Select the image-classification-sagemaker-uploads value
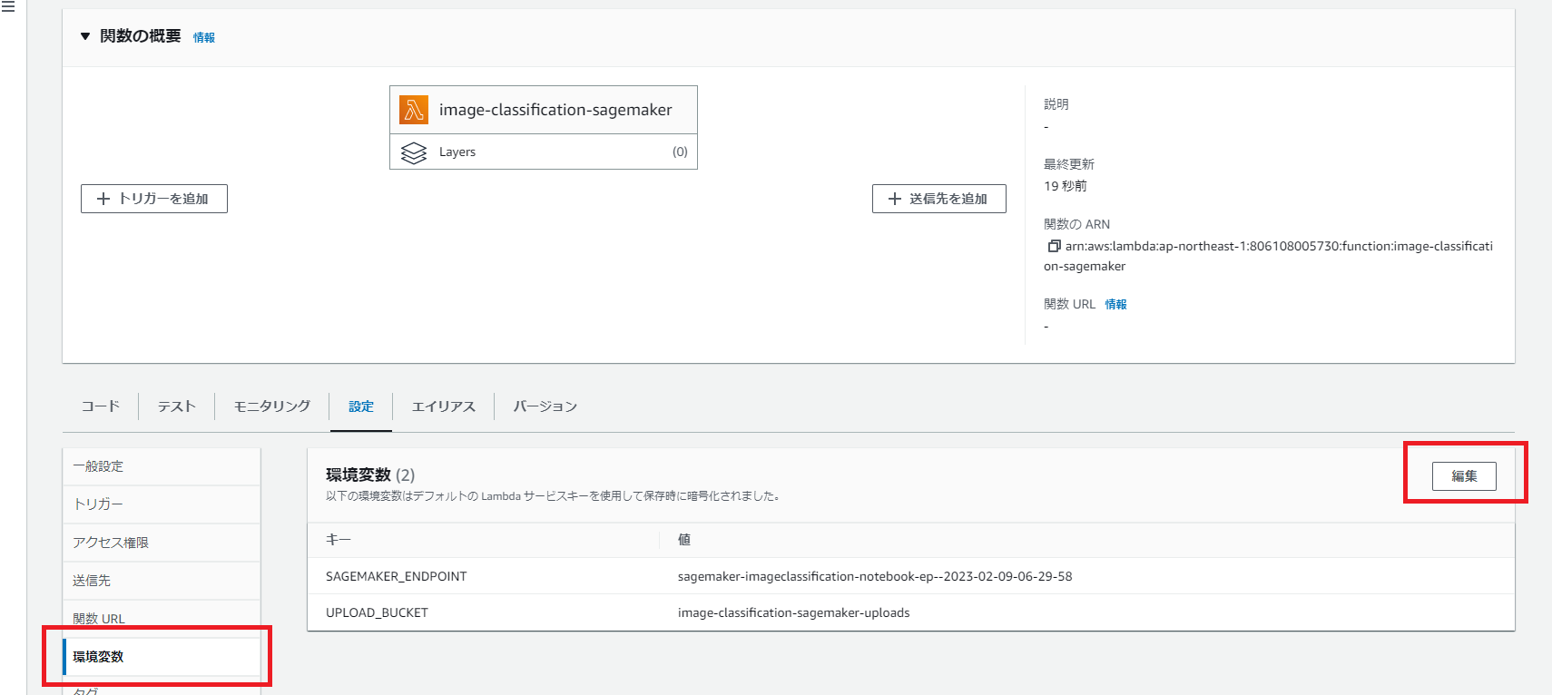The height and width of the screenshot is (695, 1552). pos(794,612)
